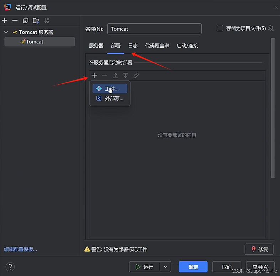Open help with question mark icon

click(10, 267)
